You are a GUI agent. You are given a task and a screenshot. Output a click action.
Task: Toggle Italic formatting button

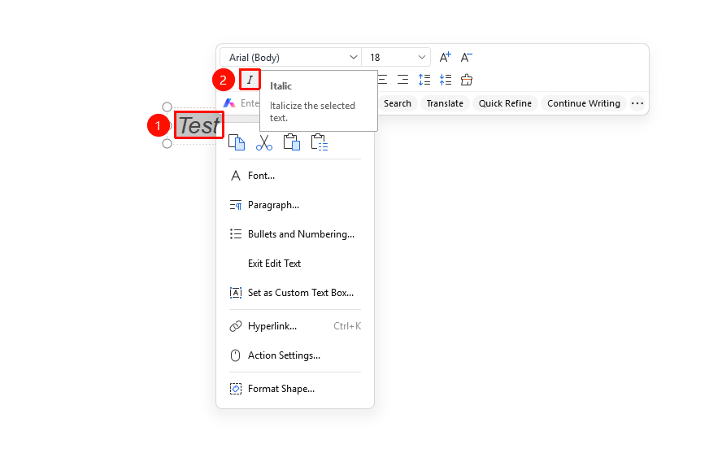pyautogui.click(x=250, y=80)
